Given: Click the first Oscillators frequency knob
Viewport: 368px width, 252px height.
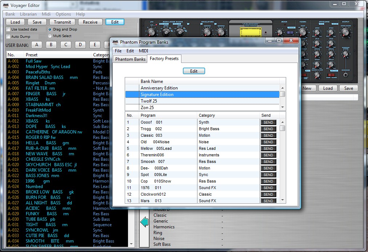Looking at the screenshot, I should tap(207, 32).
